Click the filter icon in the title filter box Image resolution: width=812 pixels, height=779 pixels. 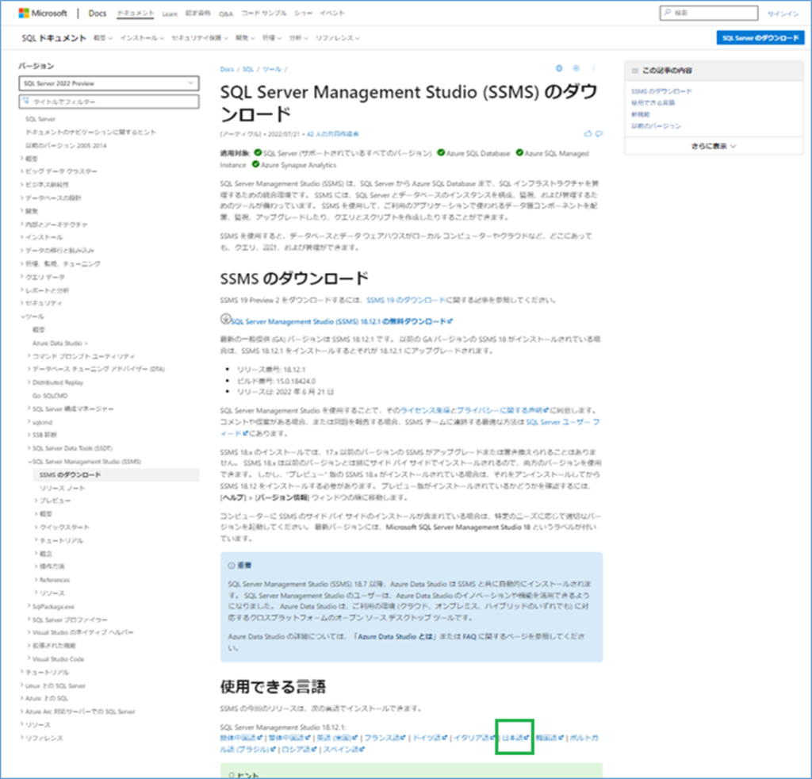pyautogui.click(x=26, y=102)
